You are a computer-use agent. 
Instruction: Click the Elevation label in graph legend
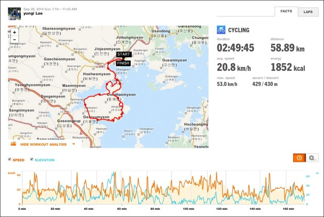pos(44,160)
